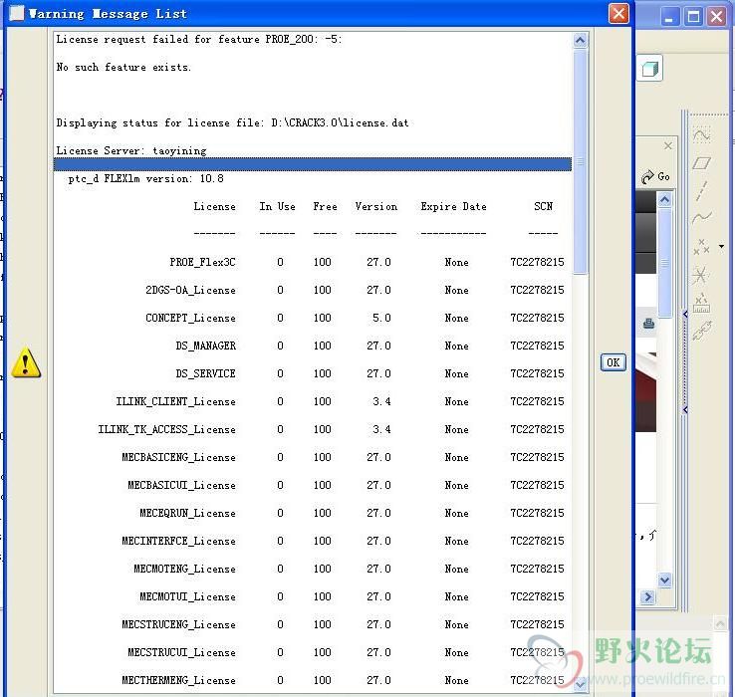Screen dimensions: 735x697
Task: Click the 'License request failed for feature PROE_200' line
Action: coord(199,39)
